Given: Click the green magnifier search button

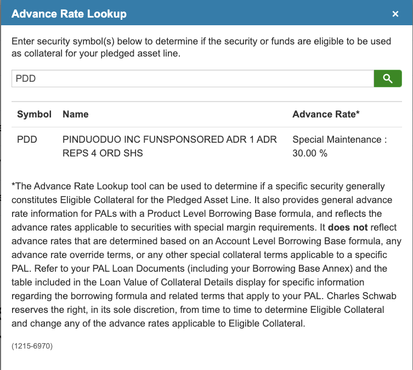Looking at the screenshot, I should coord(388,79).
